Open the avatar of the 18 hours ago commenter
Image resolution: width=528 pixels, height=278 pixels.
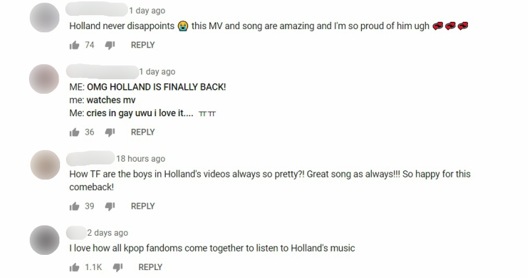45,165
